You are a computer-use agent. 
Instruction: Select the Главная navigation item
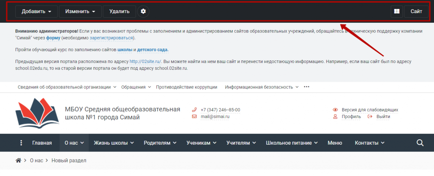42,143
